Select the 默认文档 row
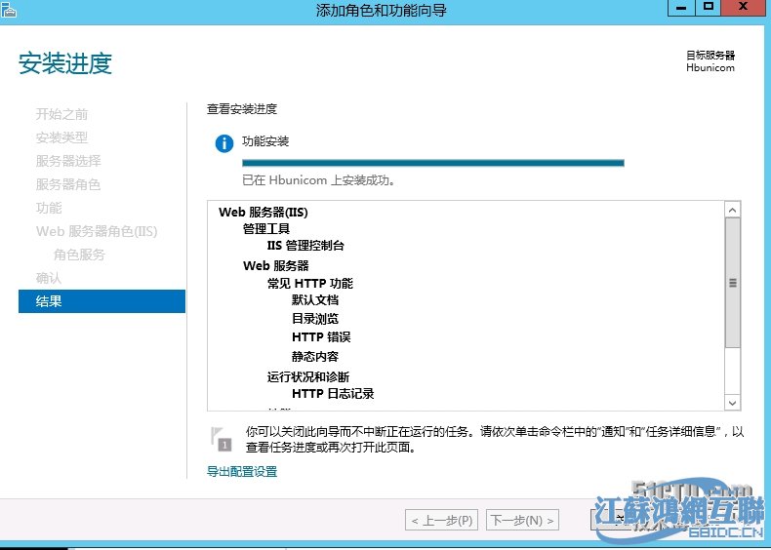 315,299
